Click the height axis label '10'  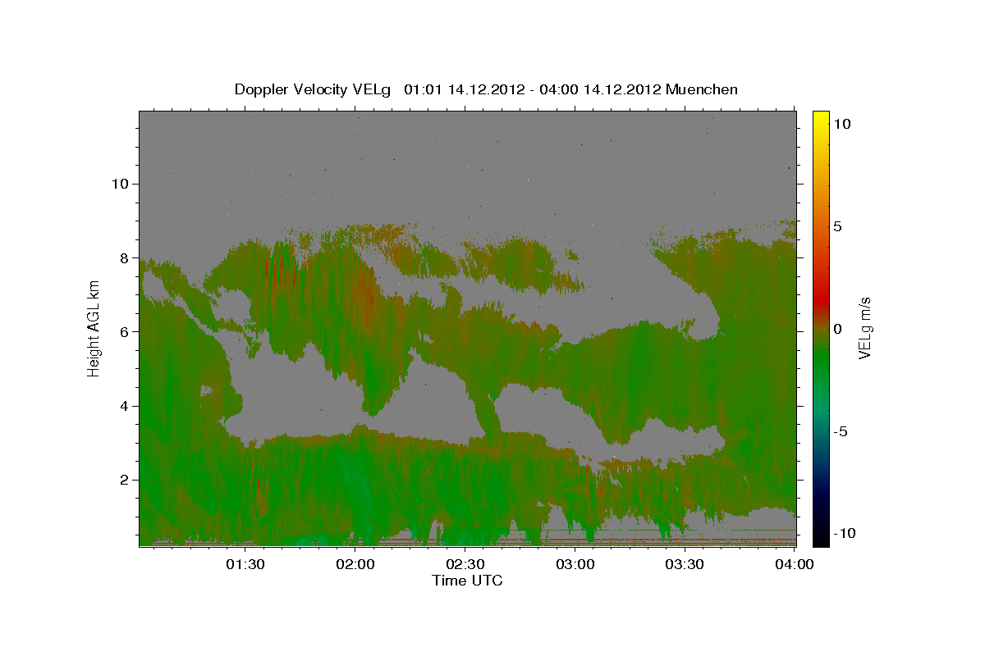pos(120,184)
